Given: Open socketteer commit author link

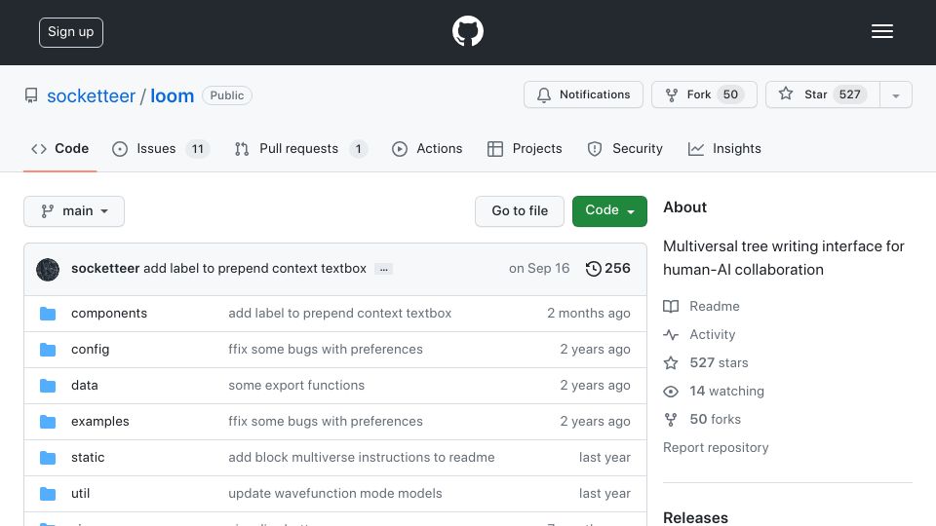Looking at the screenshot, I should 105,269.
